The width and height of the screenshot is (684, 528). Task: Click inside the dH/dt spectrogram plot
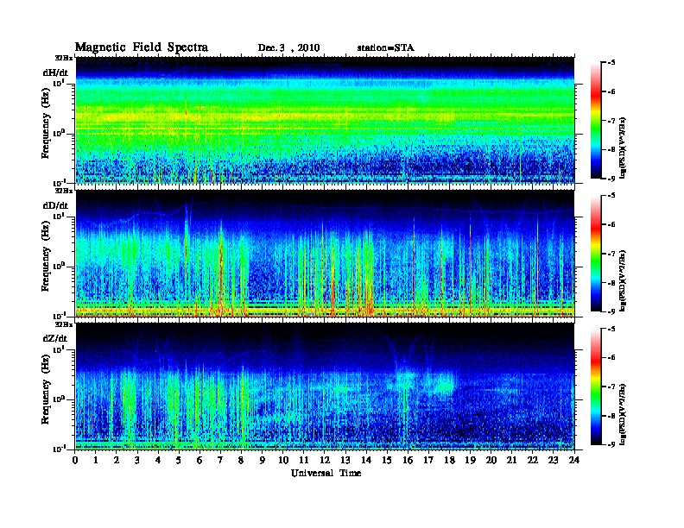point(325,120)
